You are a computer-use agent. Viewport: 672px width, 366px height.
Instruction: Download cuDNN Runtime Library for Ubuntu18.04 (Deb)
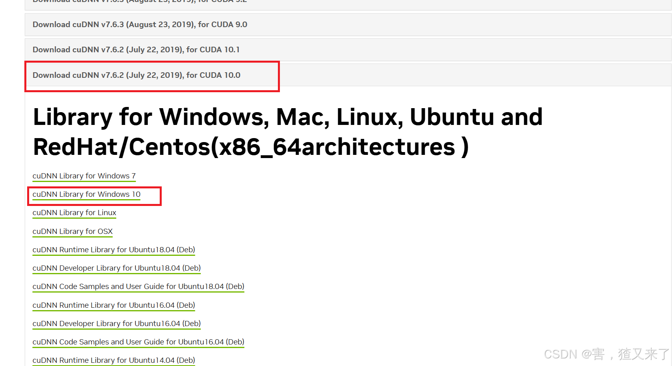point(113,250)
